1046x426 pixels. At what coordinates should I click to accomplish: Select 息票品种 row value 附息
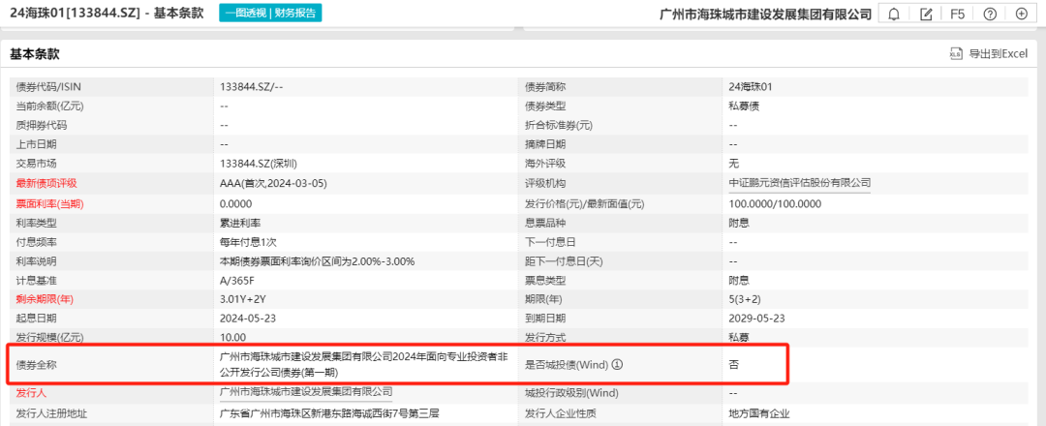(739, 223)
